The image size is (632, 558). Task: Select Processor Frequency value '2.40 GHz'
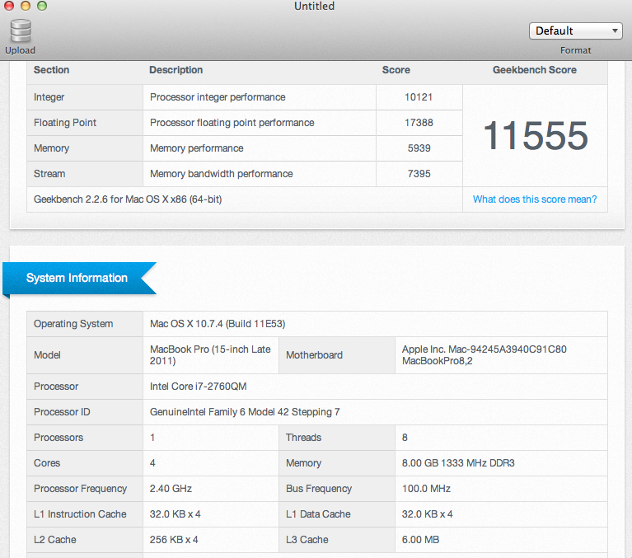click(171, 489)
